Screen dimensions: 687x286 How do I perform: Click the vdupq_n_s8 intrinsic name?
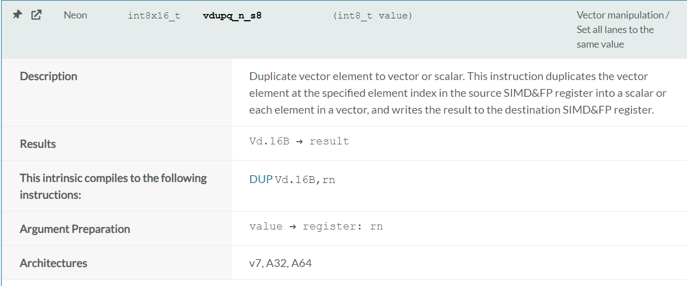click(x=232, y=16)
